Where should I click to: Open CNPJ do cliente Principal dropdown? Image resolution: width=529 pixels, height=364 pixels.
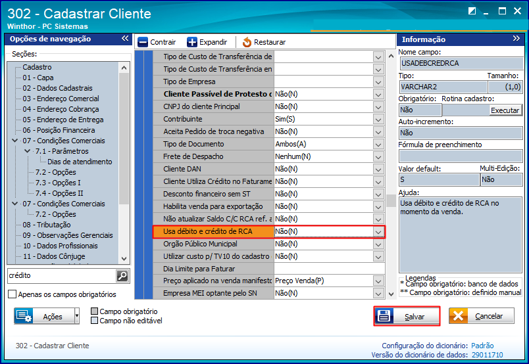378,107
